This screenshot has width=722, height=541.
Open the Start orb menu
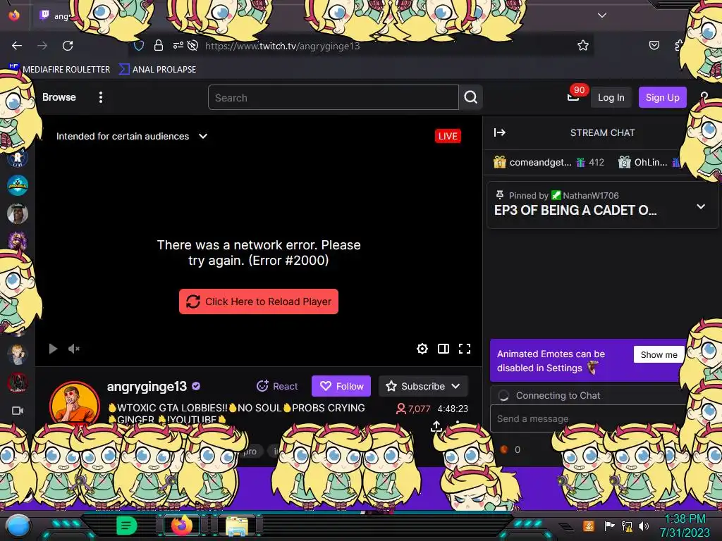tap(18, 526)
